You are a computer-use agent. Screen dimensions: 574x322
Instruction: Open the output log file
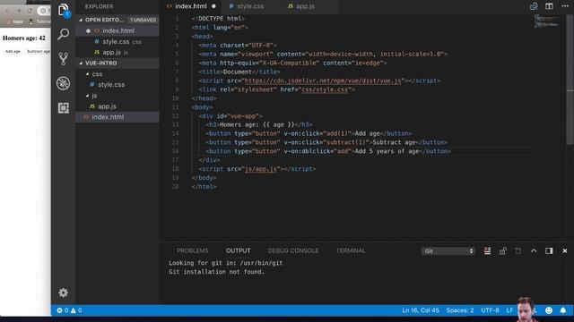(518, 250)
